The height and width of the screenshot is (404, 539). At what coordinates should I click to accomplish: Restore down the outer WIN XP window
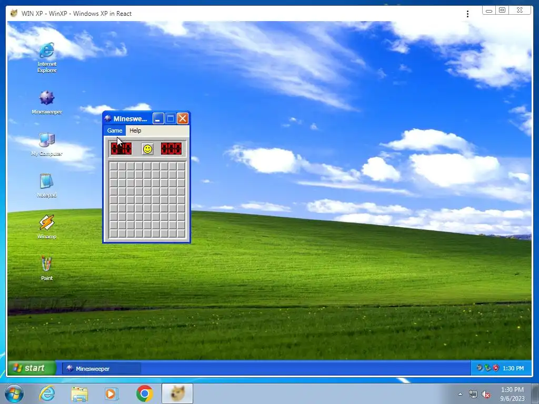click(x=502, y=11)
